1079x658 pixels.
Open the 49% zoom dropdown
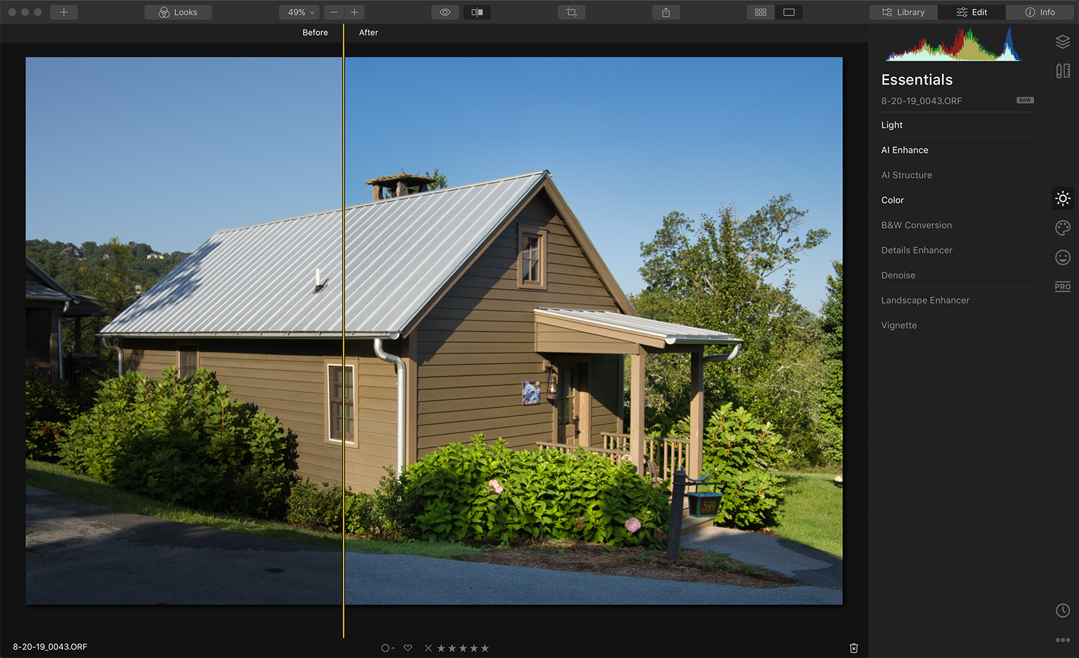click(301, 12)
